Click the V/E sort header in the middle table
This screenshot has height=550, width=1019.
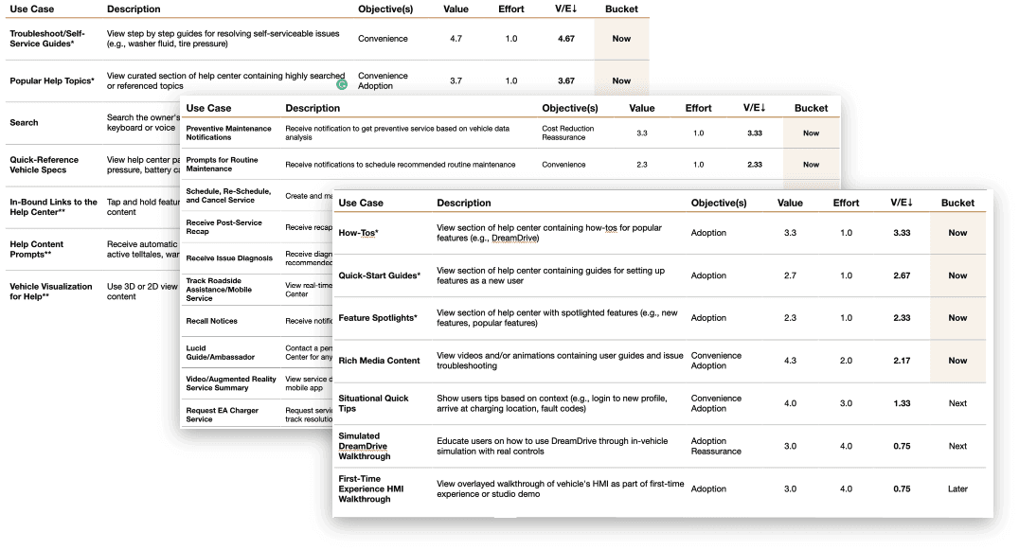click(755, 108)
